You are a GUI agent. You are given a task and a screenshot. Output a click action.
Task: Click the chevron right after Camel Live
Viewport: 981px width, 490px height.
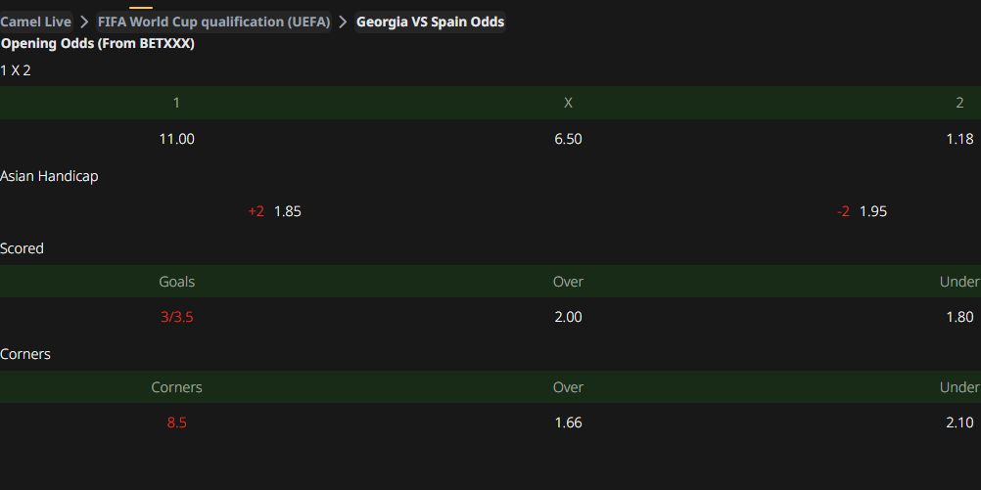tap(85, 22)
